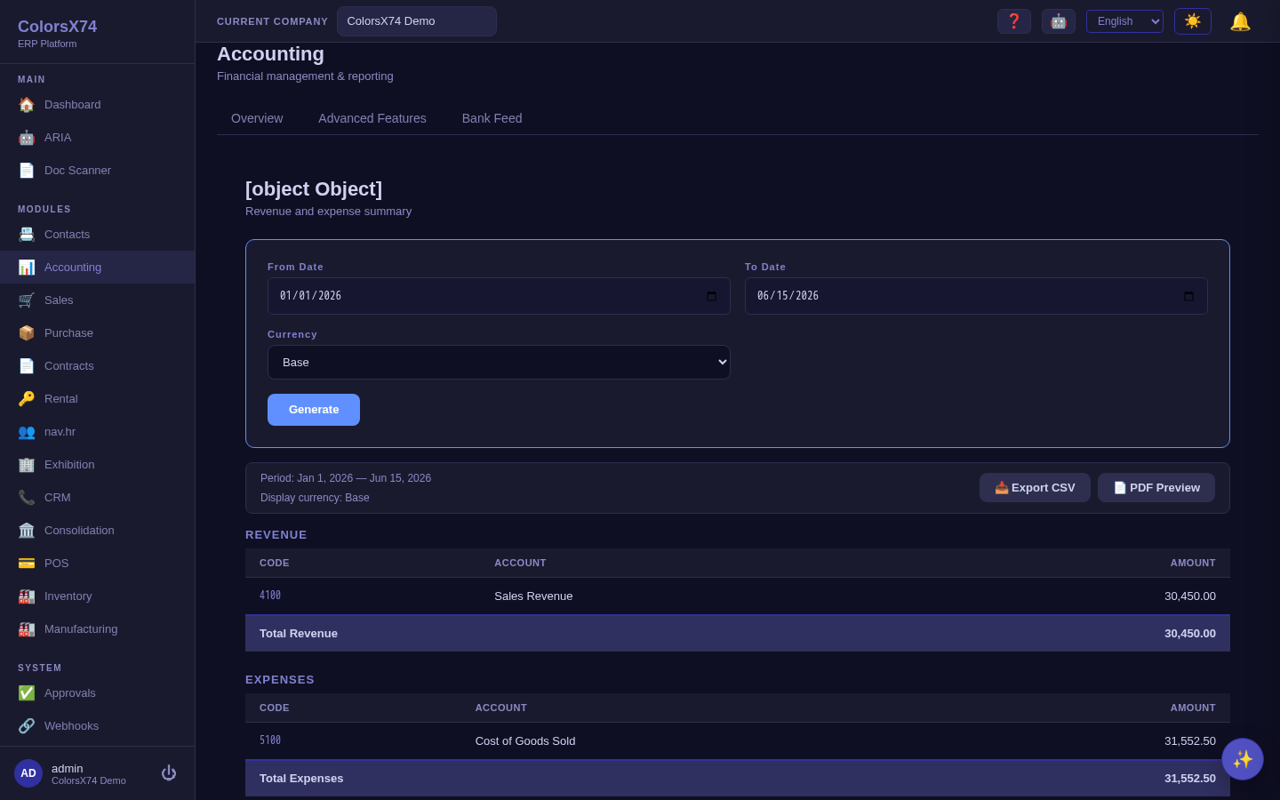Click the Rental key icon
The width and height of the screenshot is (1280, 800).
tap(27, 399)
